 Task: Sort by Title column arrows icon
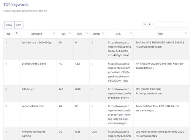click(186, 33)
